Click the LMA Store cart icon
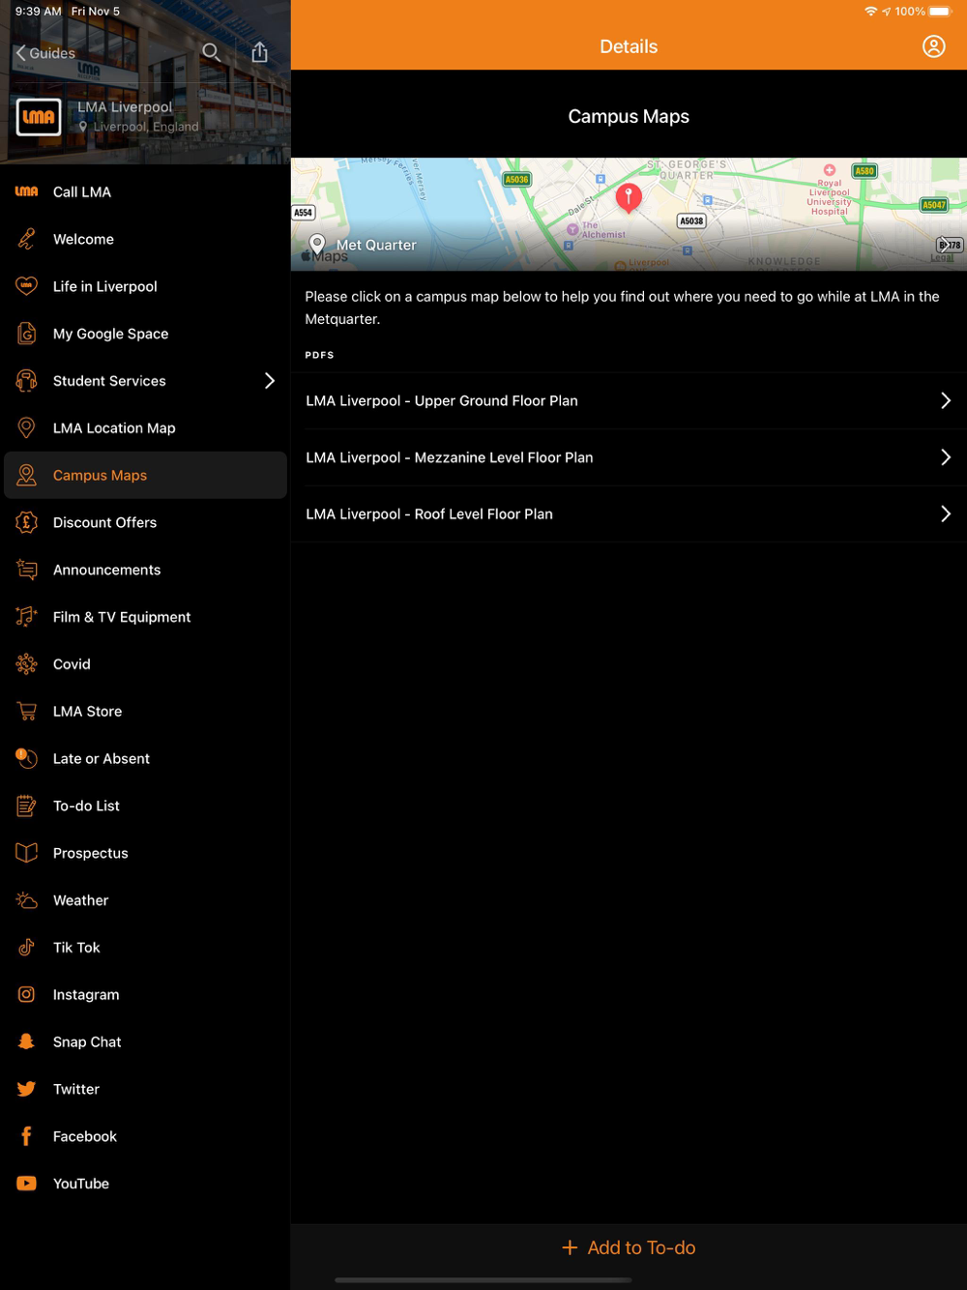967x1290 pixels. [x=26, y=712]
